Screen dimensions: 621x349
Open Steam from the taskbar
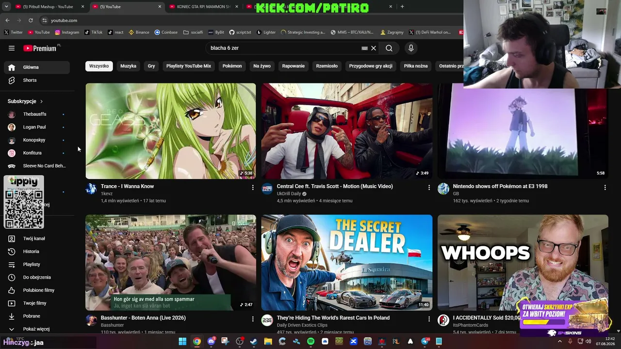[x=254, y=342]
